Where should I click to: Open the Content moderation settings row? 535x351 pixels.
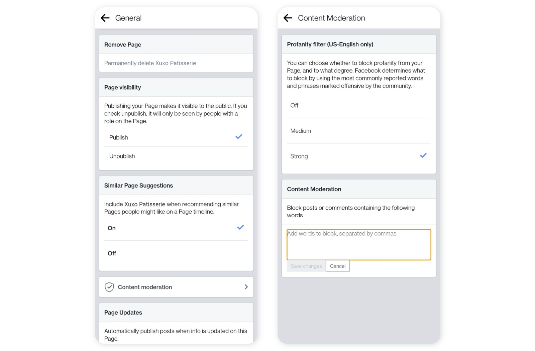click(x=145, y=287)
